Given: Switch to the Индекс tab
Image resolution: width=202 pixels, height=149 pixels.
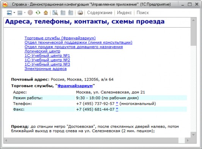Looking at the screenshot, I should (x=124, y=12).
